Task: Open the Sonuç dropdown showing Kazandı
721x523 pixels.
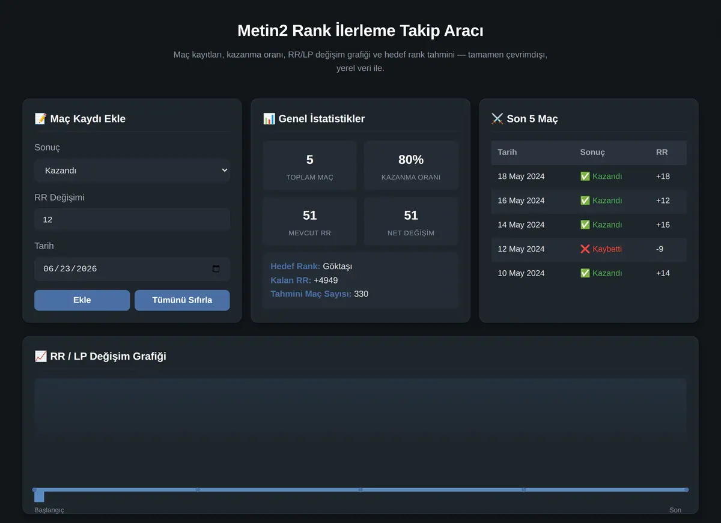Action: click(132, 171)
